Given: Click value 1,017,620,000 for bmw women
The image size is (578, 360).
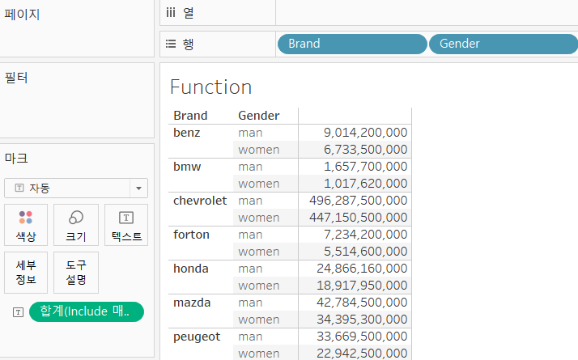Looking at the screenshot, I should point(365,184).
